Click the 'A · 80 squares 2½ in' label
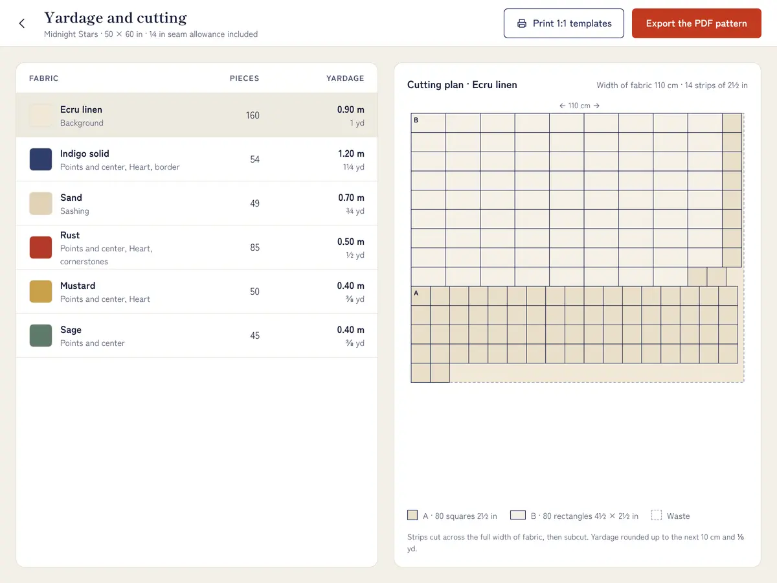The width and height of the screenshot is (777, 583). point(460,516)
